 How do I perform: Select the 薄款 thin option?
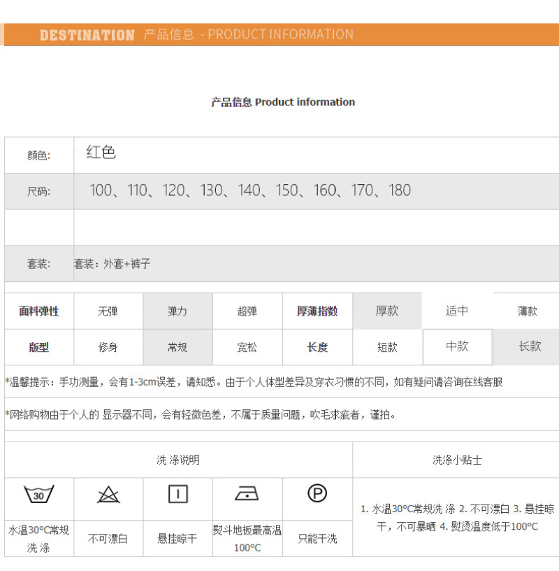coord(528,311)
